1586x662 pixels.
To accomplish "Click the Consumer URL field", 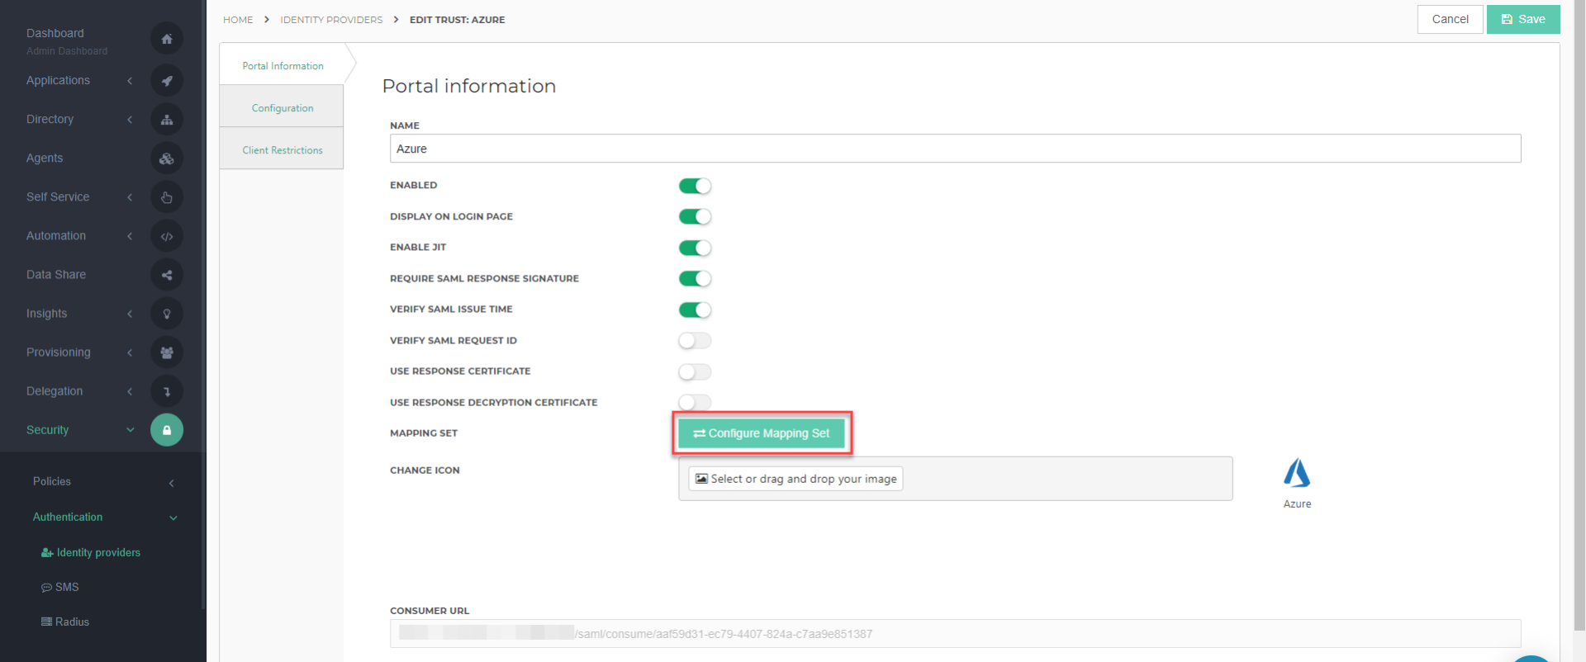I will [955, 634].
